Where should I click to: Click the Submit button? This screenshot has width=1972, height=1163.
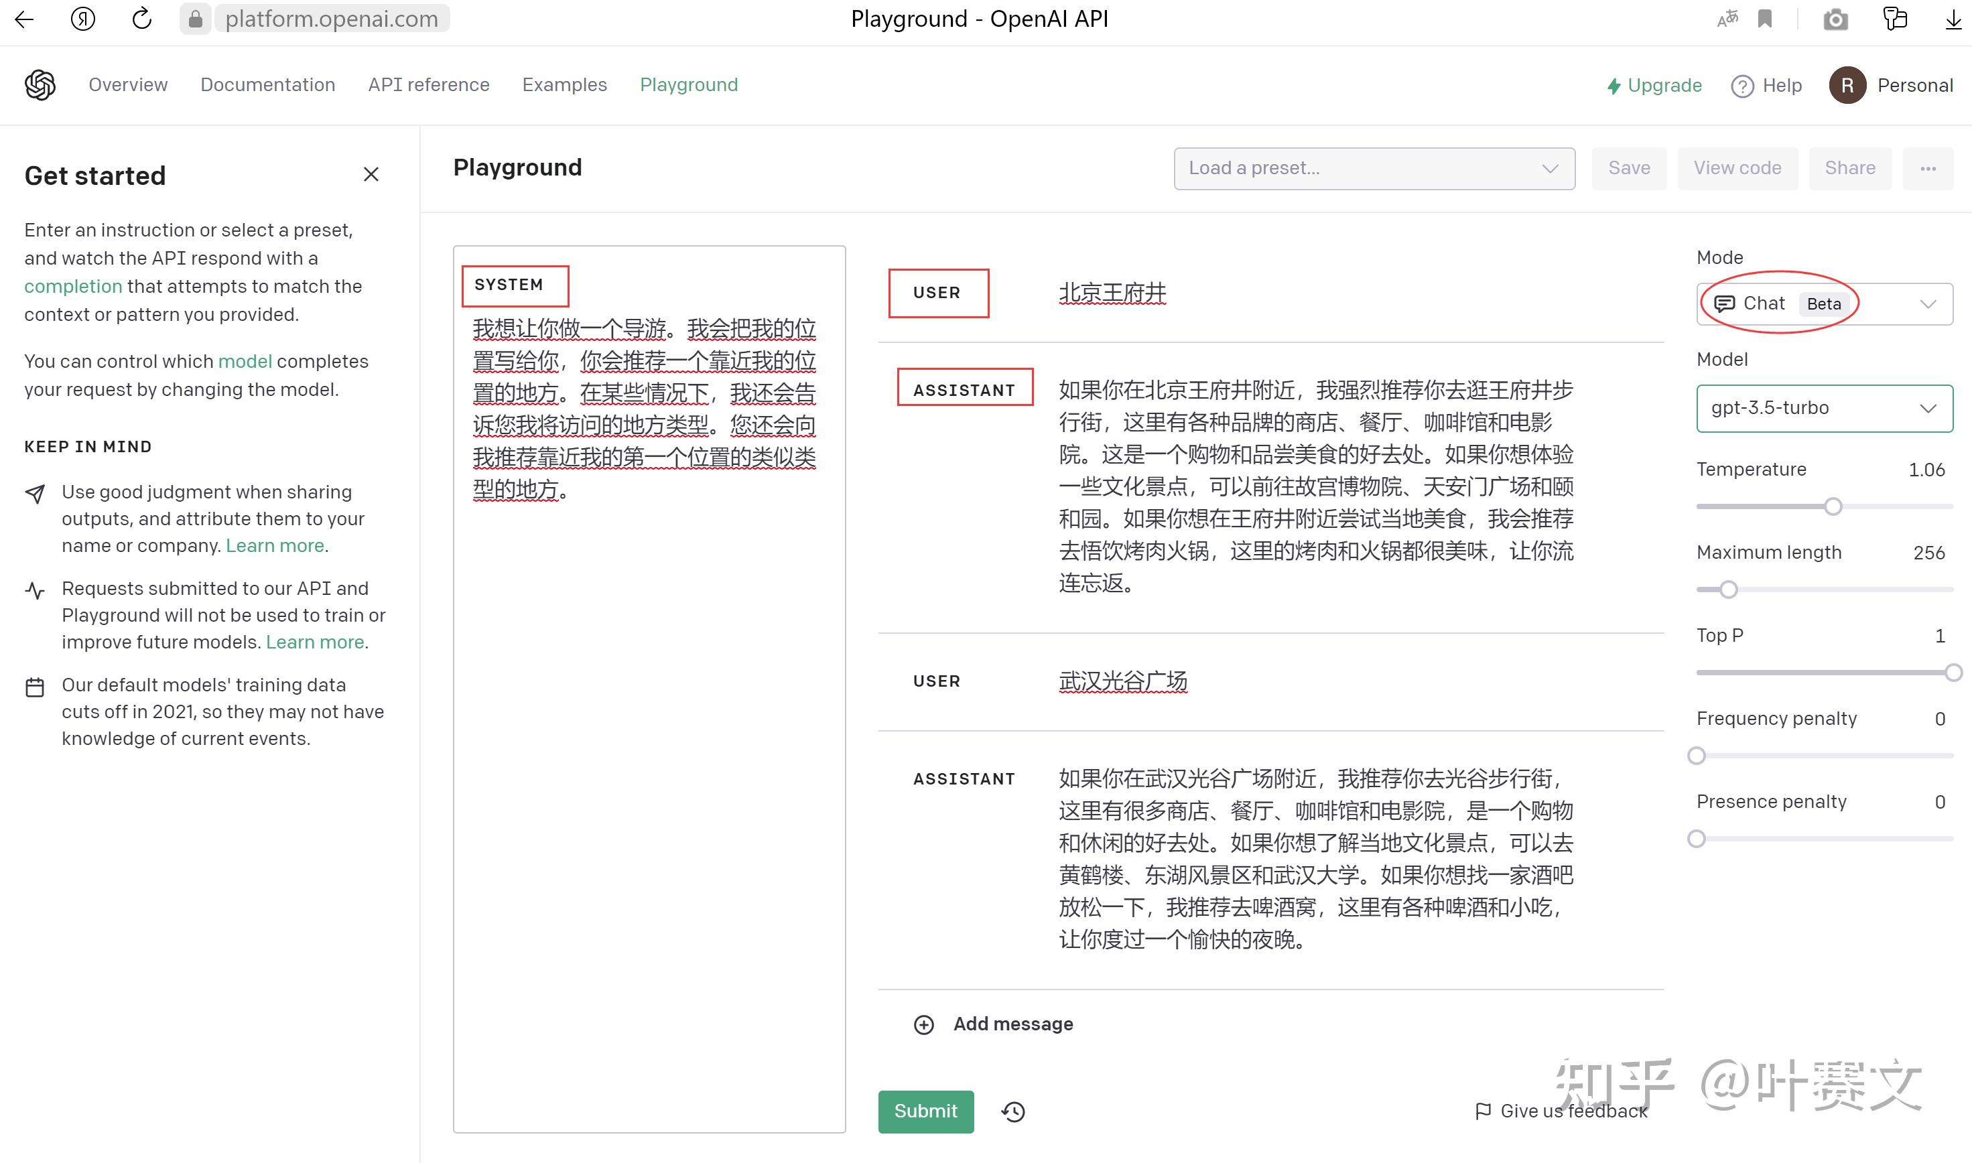point(925,1111)
